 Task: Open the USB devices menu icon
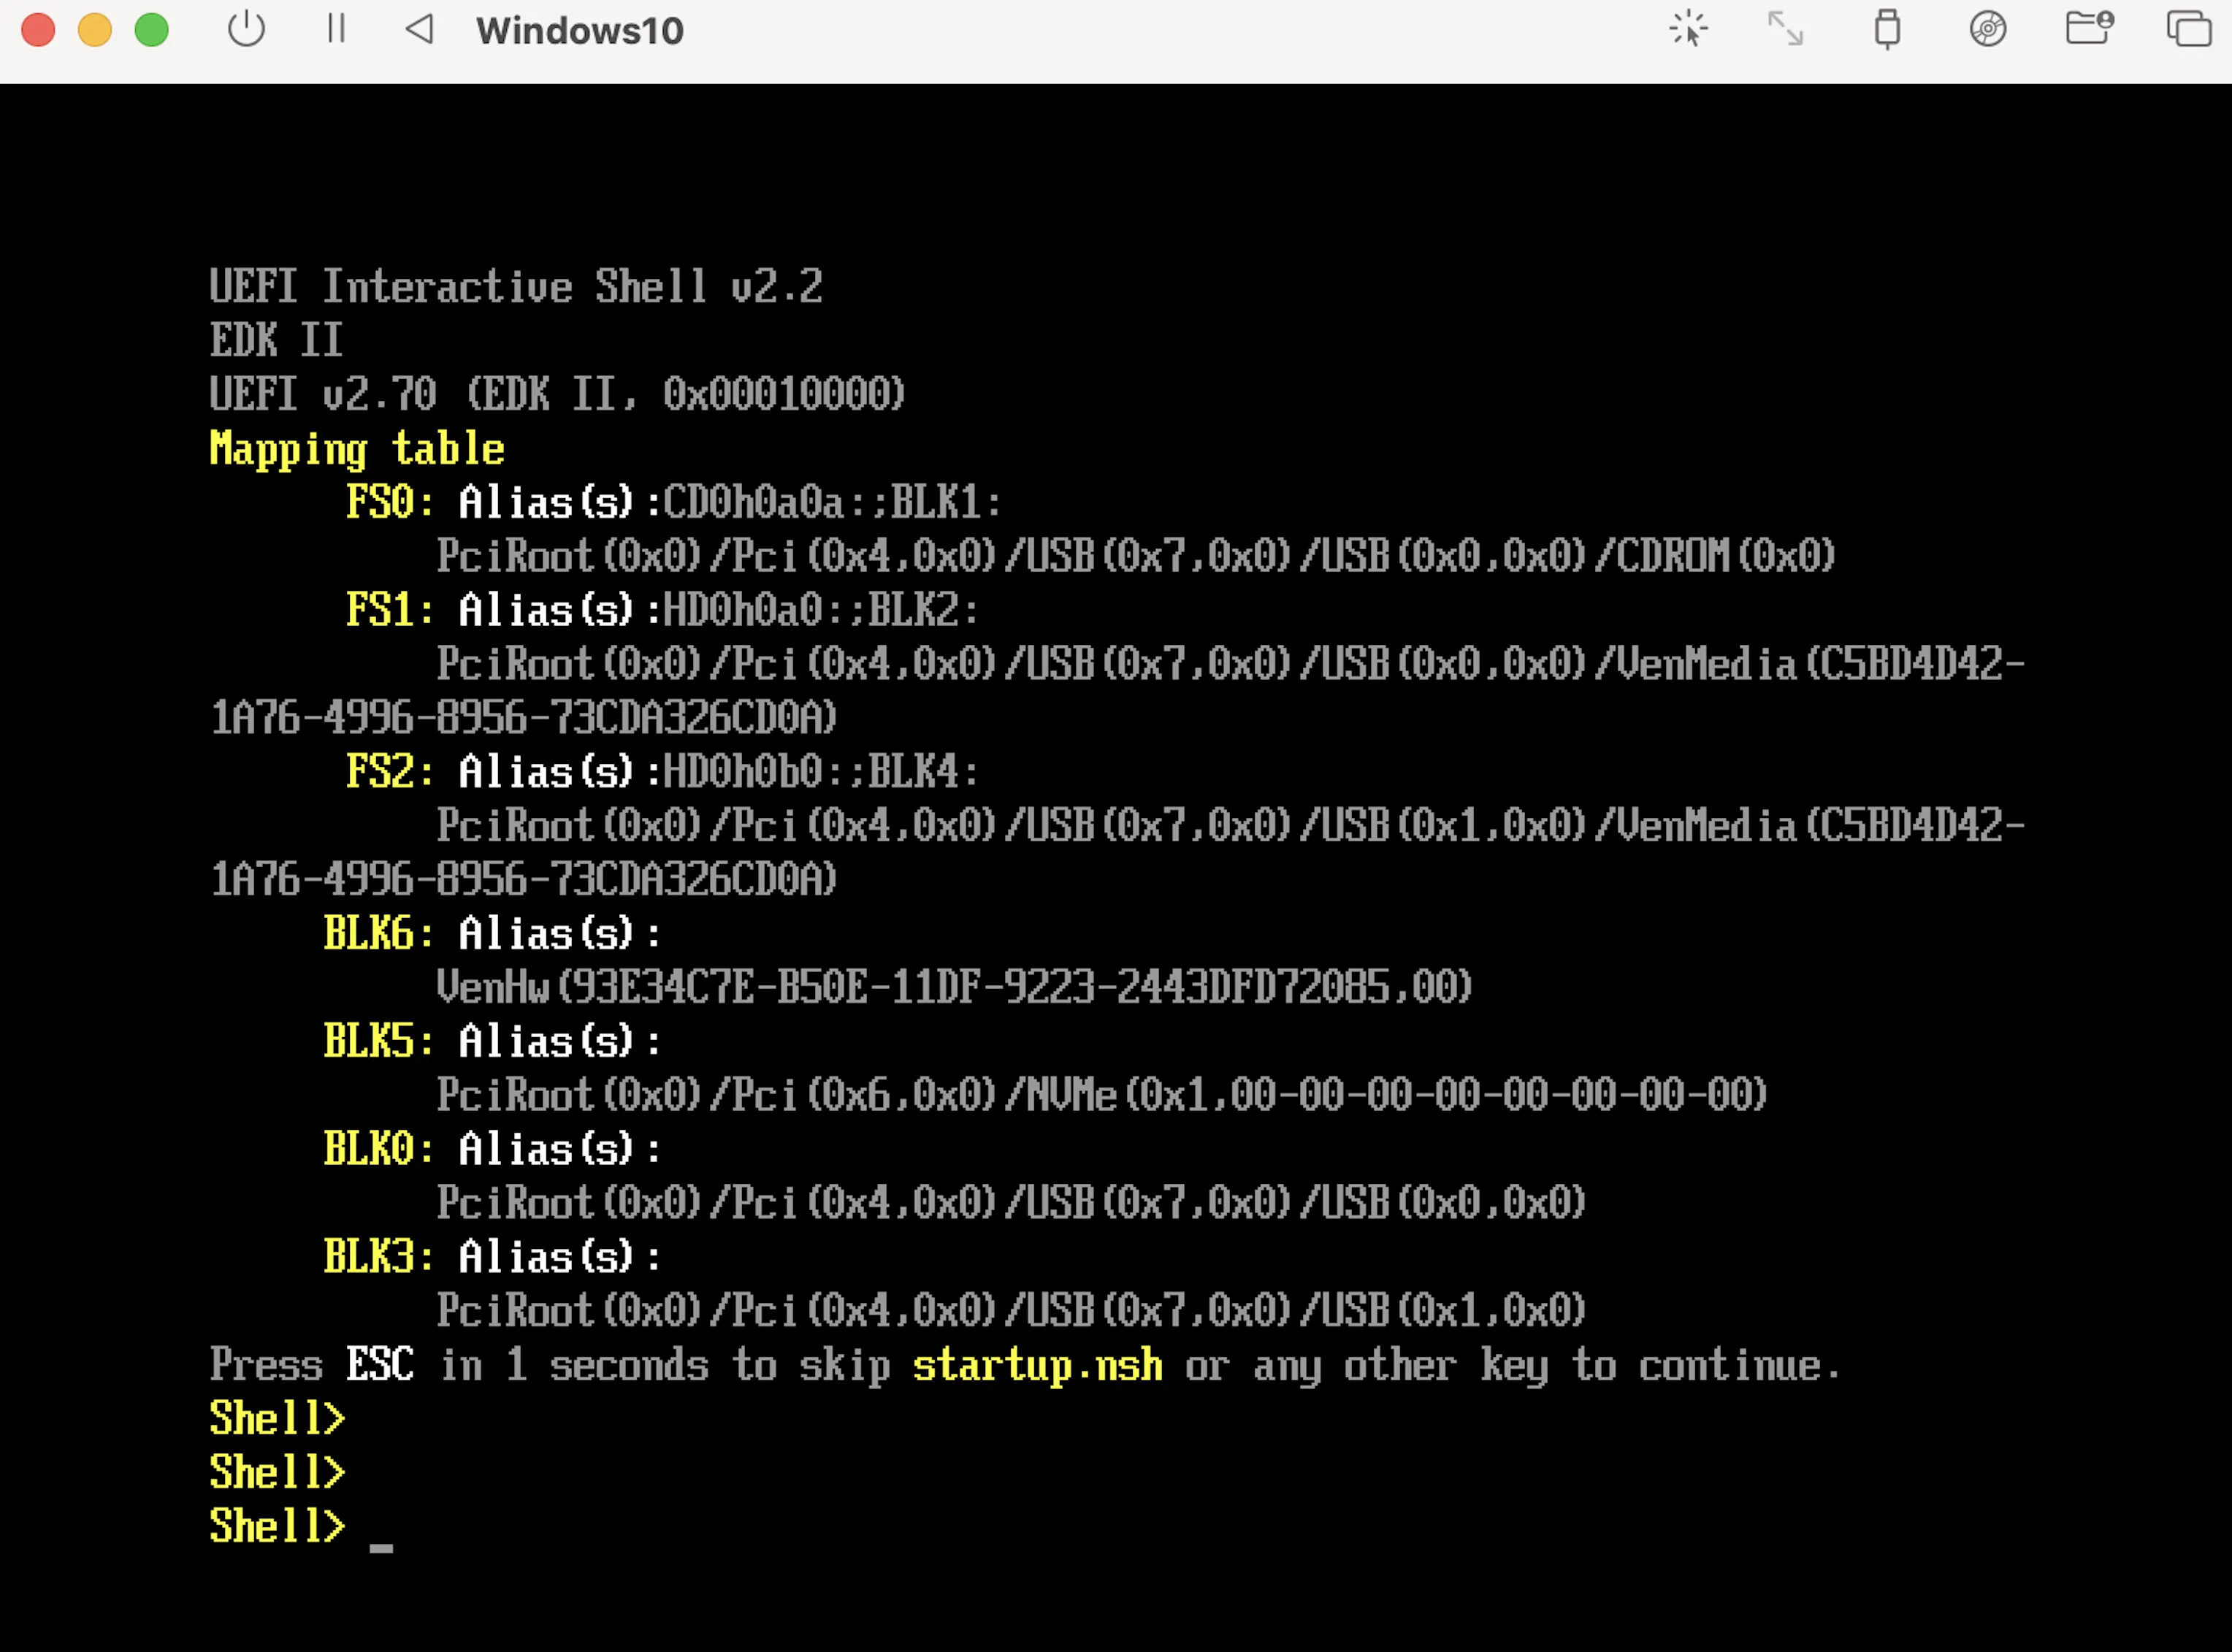[x=1887, y=29]
